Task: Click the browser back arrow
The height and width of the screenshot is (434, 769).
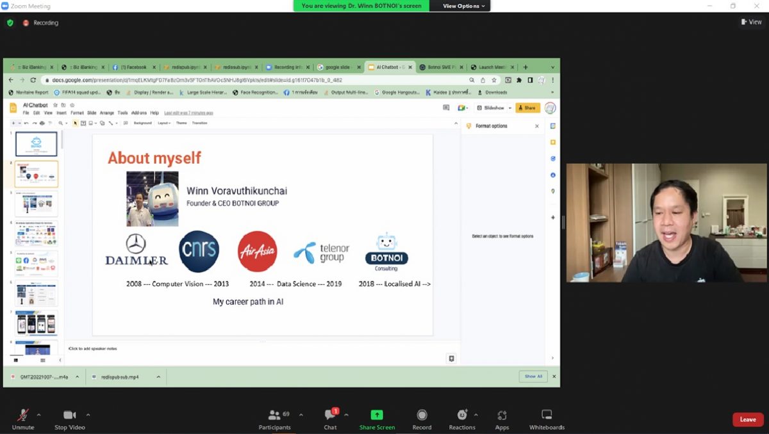Action: [10, 80]
